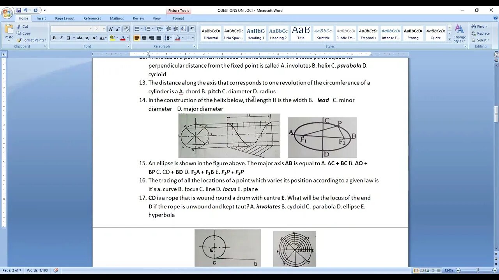
Task: Sort the selected text
Action: 184,29
